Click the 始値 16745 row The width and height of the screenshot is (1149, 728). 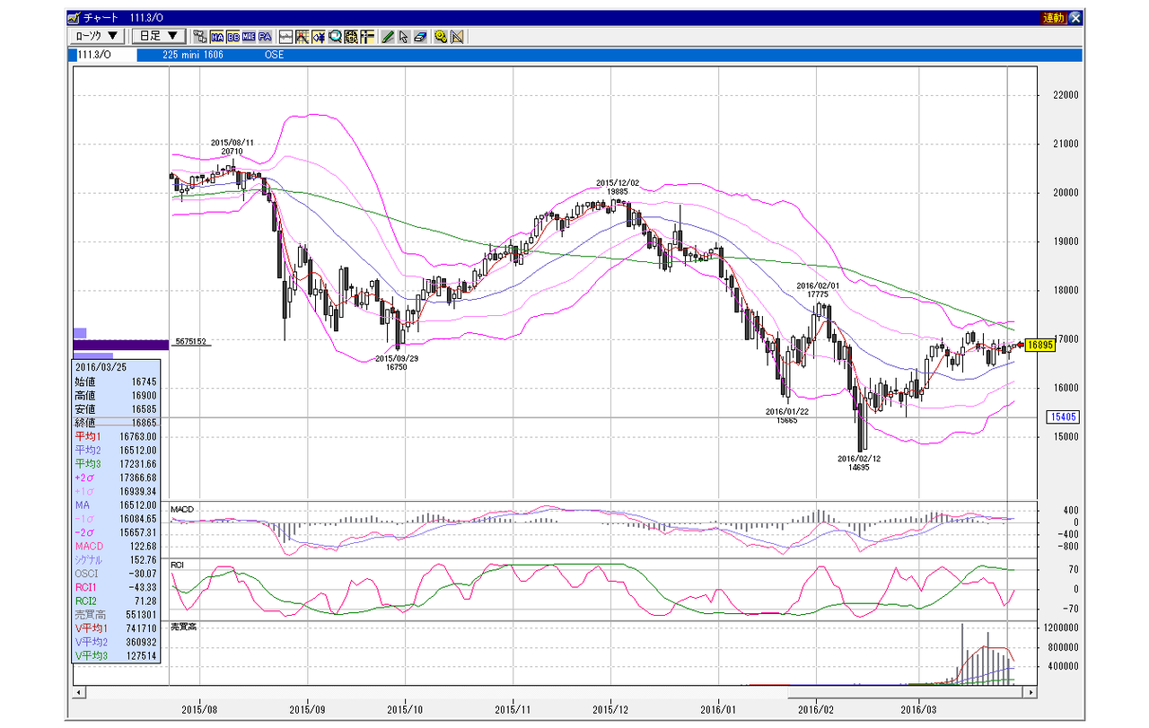coord(116,382)
